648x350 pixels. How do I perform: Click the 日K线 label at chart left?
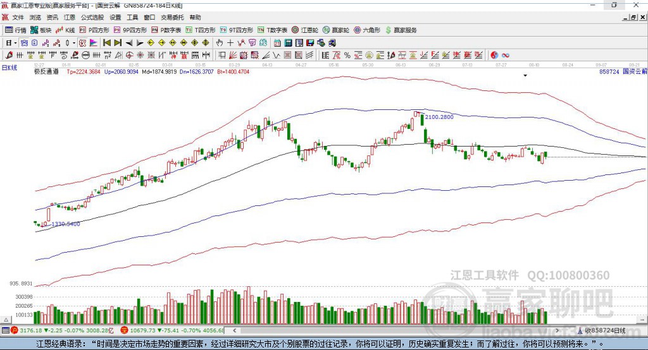[x=10, y=68]
